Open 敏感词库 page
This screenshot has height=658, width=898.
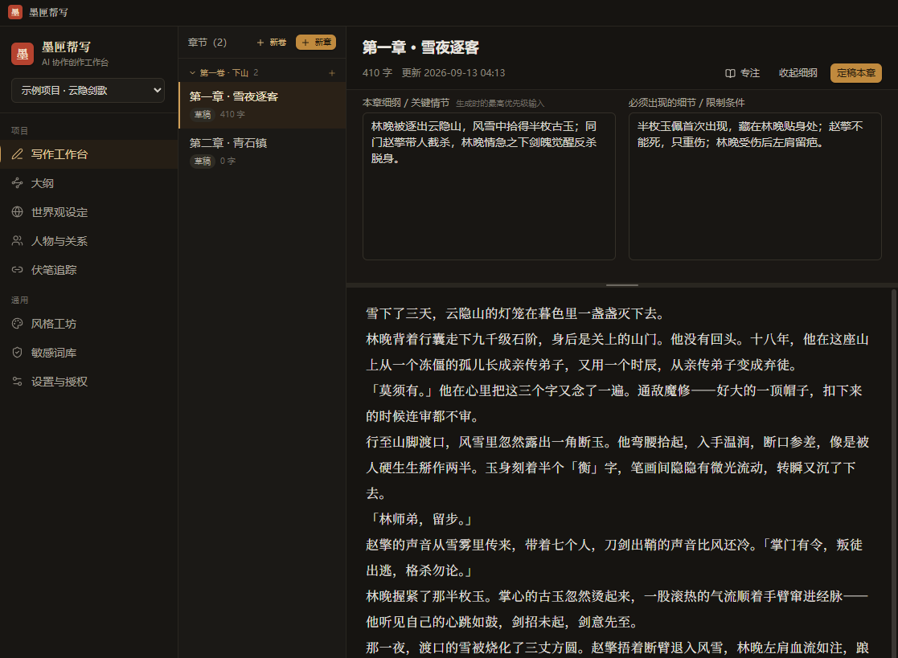[x=88, y=353]
